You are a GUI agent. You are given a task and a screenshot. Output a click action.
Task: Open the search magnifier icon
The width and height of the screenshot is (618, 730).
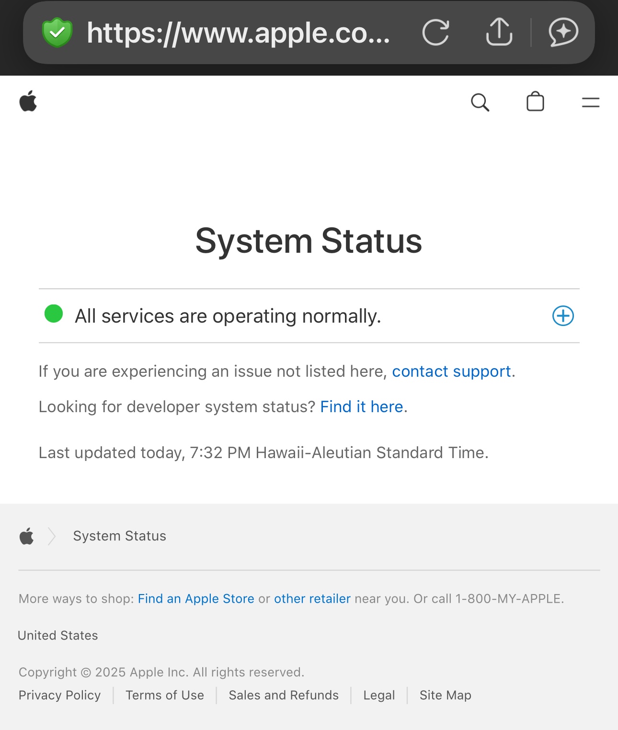[480, 102]
